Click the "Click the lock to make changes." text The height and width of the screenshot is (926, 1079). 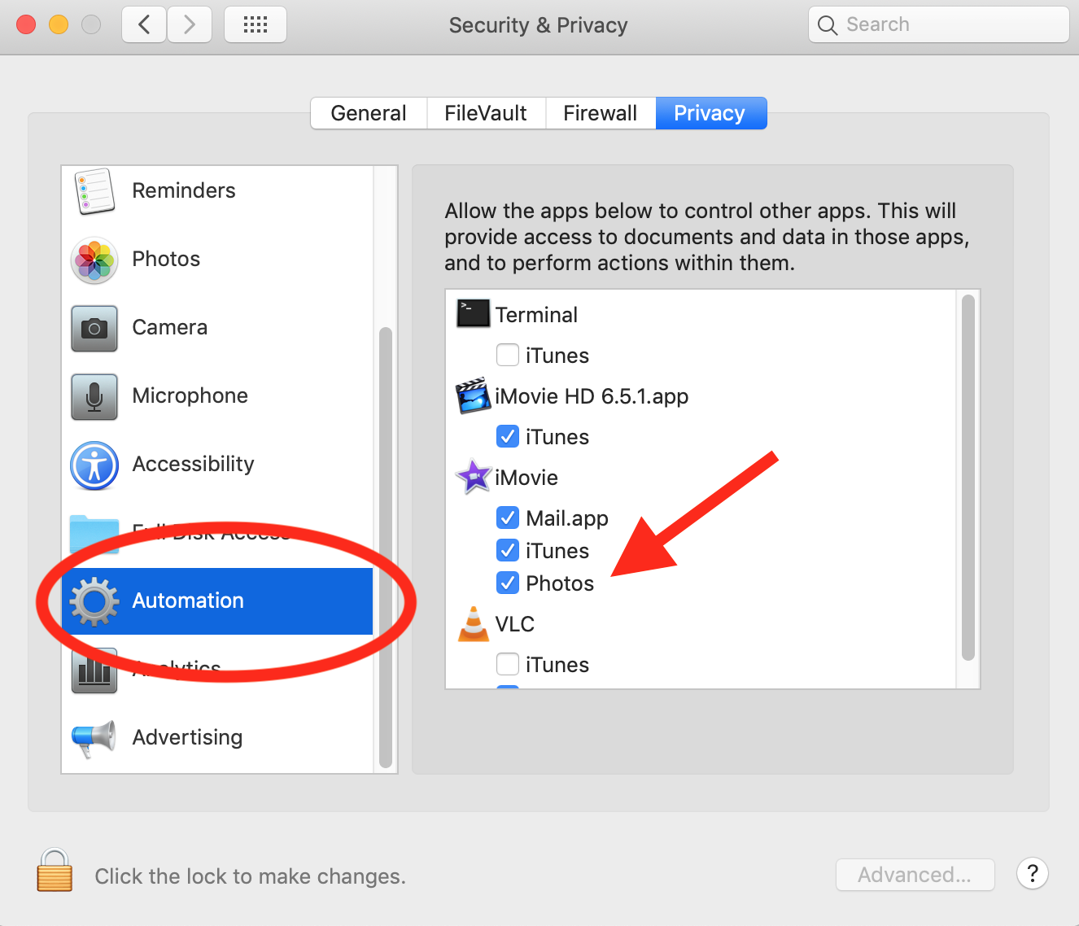tap(251, 876)
